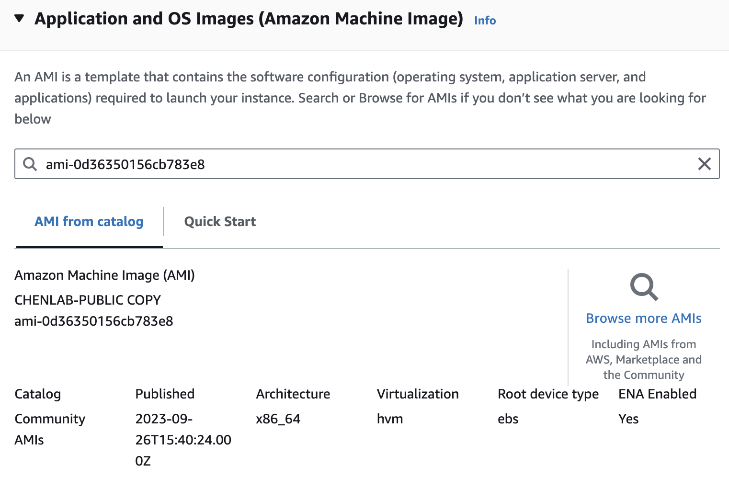Click the x86_64 architecture value
The height and width of the screenshot is (478, 729).
[278, 419]
